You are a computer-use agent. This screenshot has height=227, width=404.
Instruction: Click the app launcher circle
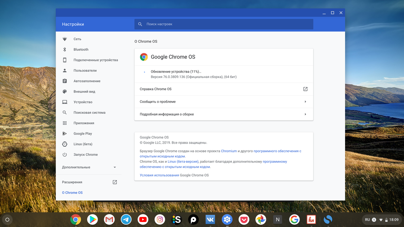[7, 219]
